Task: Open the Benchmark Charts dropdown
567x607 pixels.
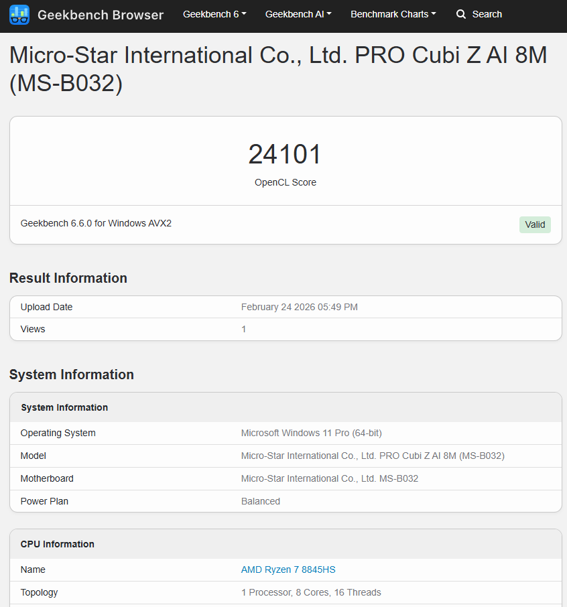Action: click(393, 14)
